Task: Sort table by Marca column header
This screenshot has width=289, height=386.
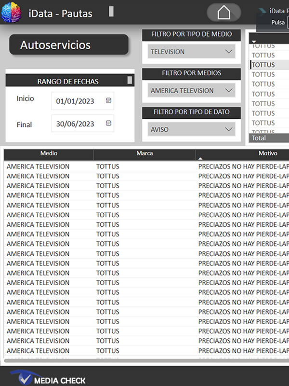Action: (x=144, y=154)
